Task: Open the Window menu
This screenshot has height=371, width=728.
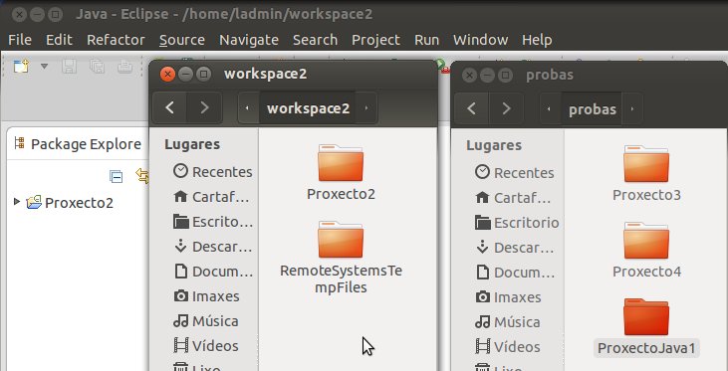Action: pyautogui.click(x=481, y=40)
